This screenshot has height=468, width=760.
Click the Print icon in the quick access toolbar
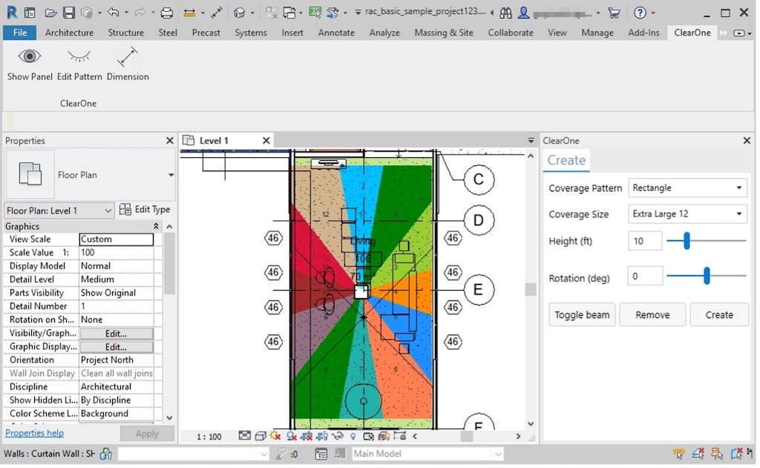pos(167,13)
